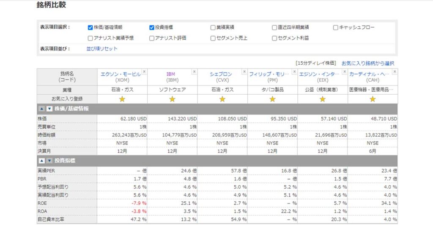Move 投資指標 section up with arrow
Screen dimensions: 433x225
(42, 161)
